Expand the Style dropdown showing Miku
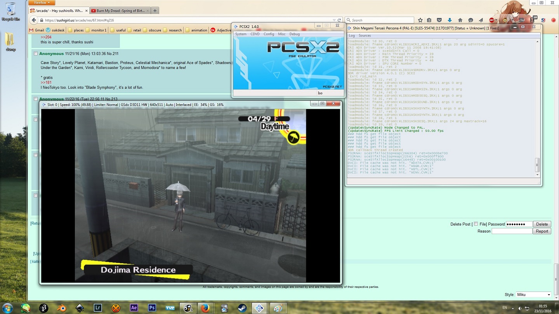Viewport: 559px width, 314px height. coord(533,295)
